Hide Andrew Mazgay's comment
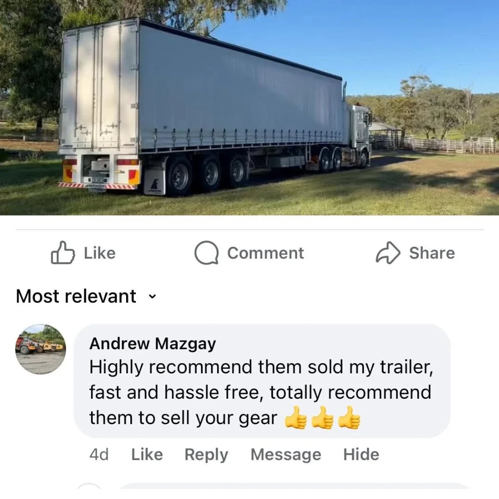The image size is (499, 499). [361, 454]
